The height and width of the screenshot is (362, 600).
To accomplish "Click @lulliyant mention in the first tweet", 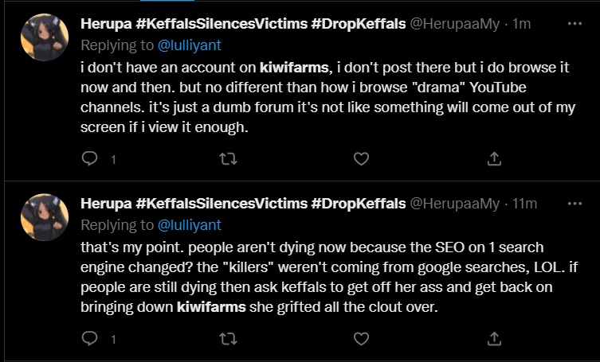I will click(x=190, y=45).
